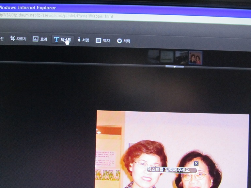
Task: Select the two-women photo thumbnail
Action: coord(196,58)
